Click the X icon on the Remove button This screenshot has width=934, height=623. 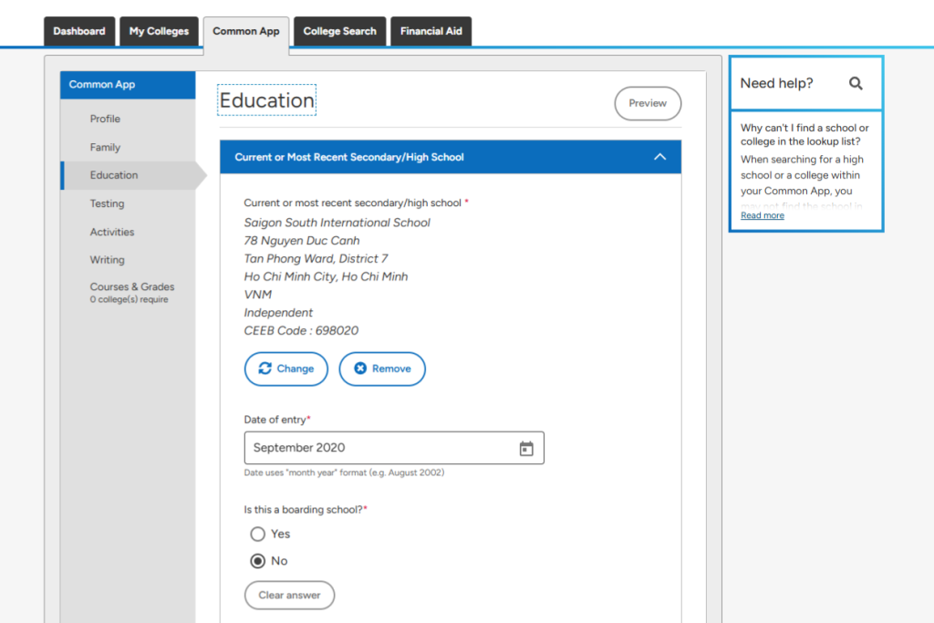[x=360, y=369]
